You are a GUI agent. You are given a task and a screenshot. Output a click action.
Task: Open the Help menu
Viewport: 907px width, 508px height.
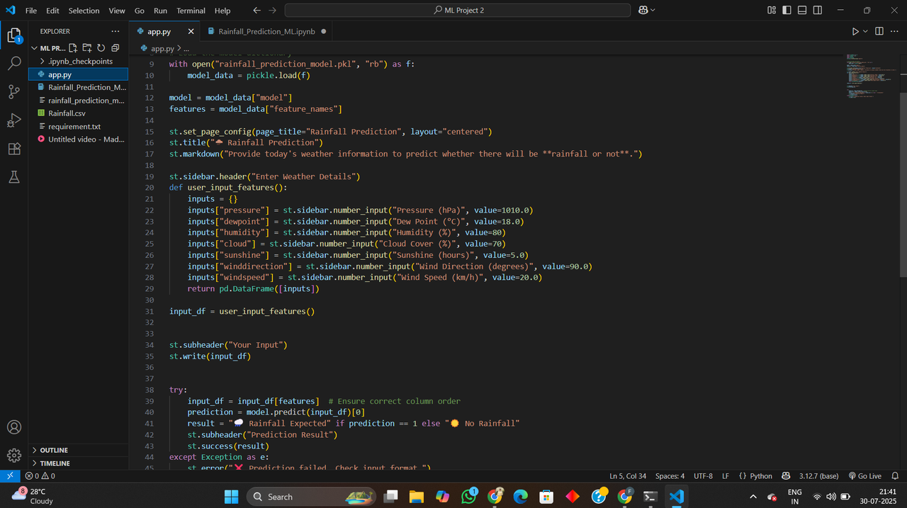(x=222, y=11)
